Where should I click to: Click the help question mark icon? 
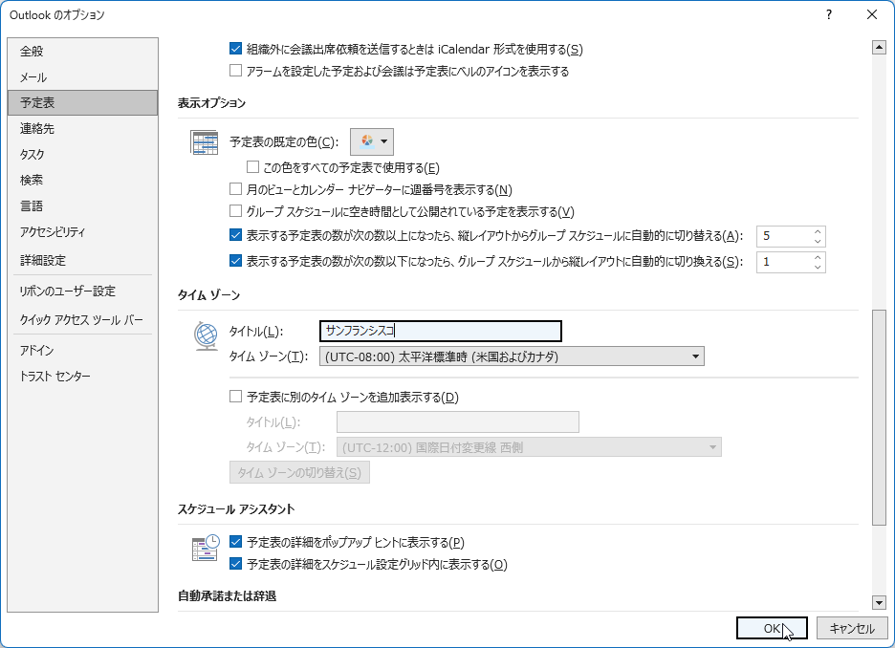pos(829,15)
